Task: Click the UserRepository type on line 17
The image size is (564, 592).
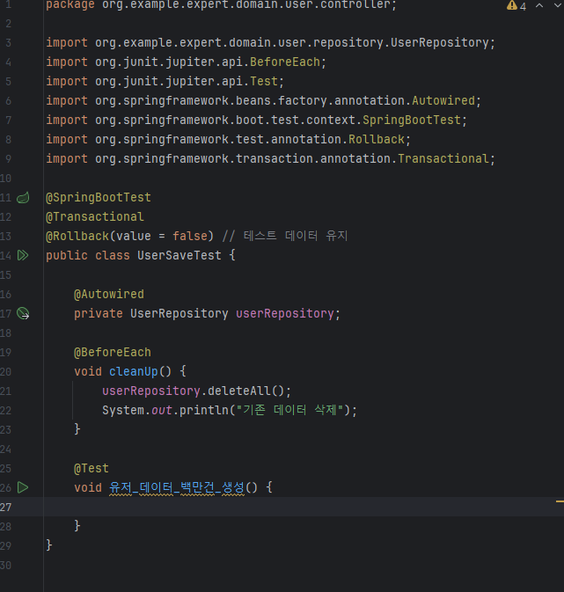Action: 179,313
